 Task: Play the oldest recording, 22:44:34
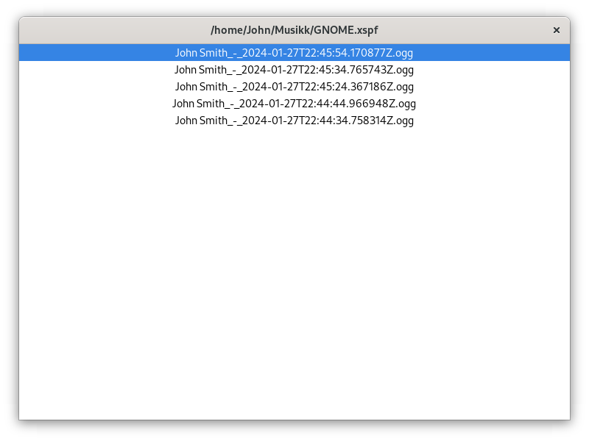tap(294, 121)
